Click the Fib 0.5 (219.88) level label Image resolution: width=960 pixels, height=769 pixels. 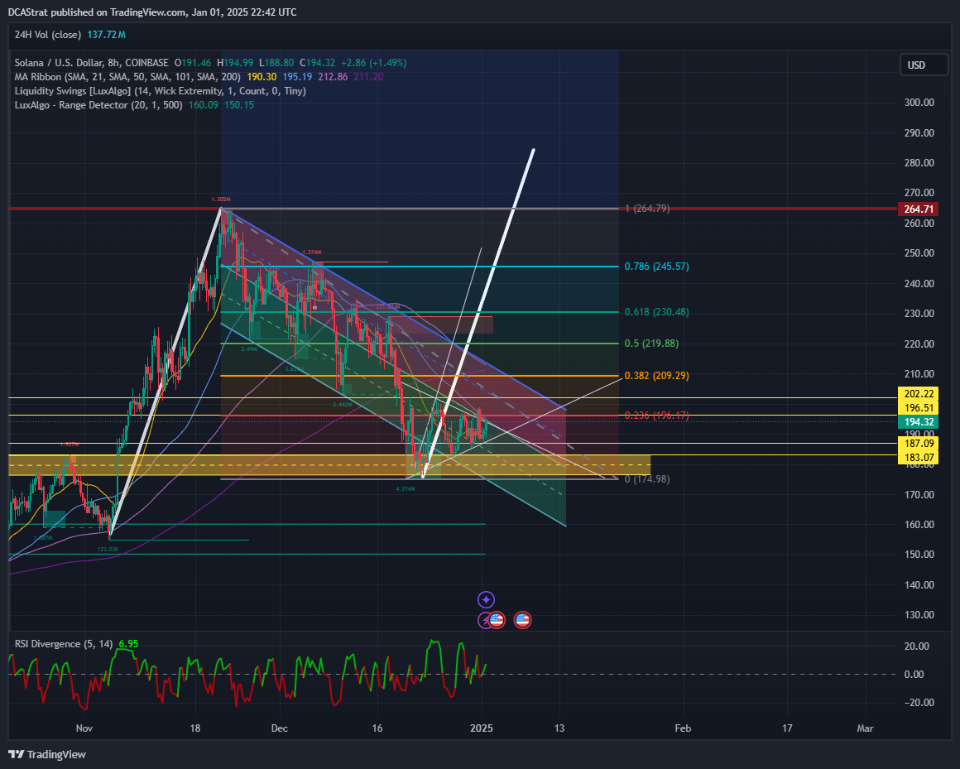point(651,344)
